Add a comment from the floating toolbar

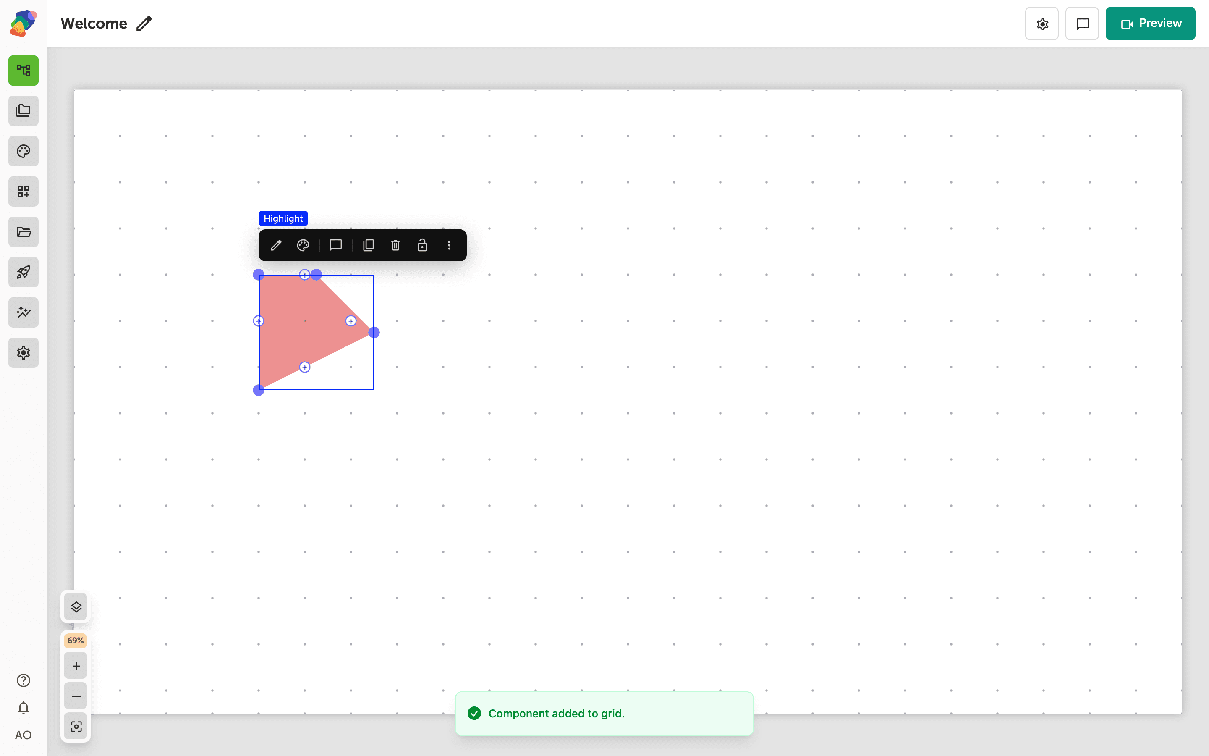point(336,245)
